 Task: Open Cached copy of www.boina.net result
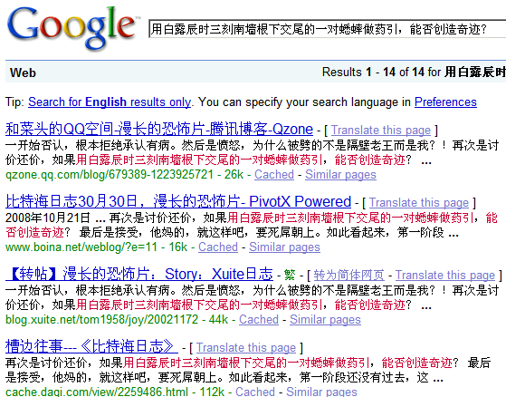click(218, 247)
